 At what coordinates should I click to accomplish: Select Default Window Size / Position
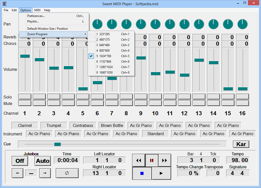coord(54,28)
